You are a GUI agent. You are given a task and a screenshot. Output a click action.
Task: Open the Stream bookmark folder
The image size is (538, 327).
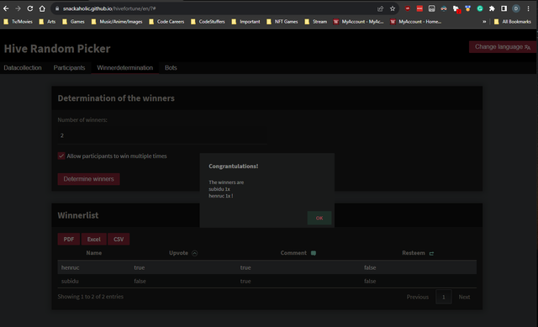point(316,22)
